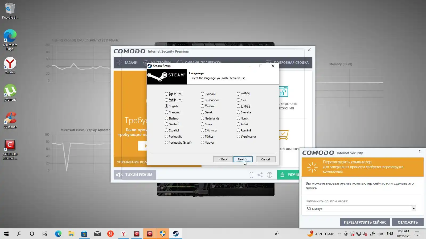Show hidden system tray icons

point(339,234)
